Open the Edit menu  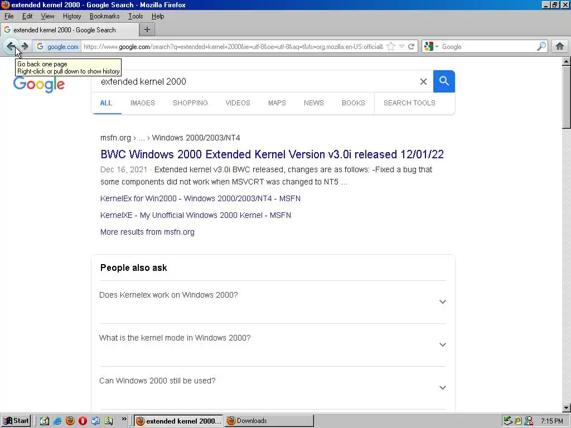(27, 16)
